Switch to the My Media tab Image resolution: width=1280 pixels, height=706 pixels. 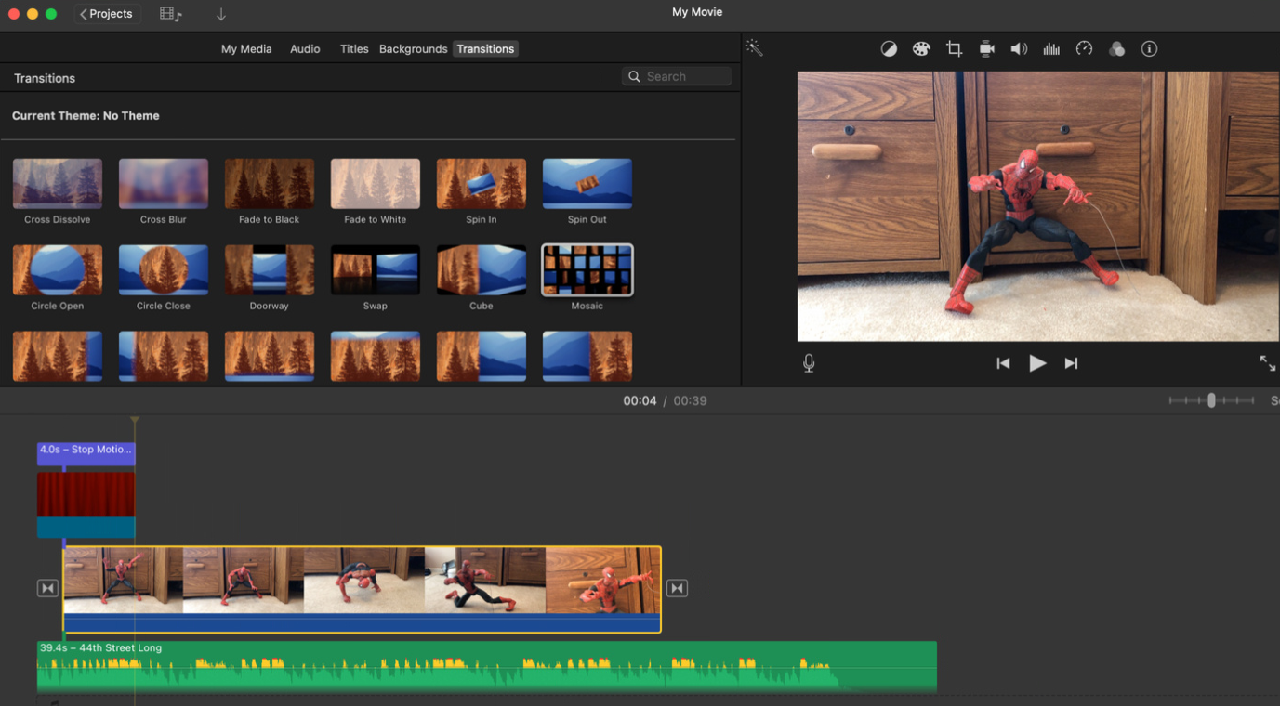[x=246, y=49]
